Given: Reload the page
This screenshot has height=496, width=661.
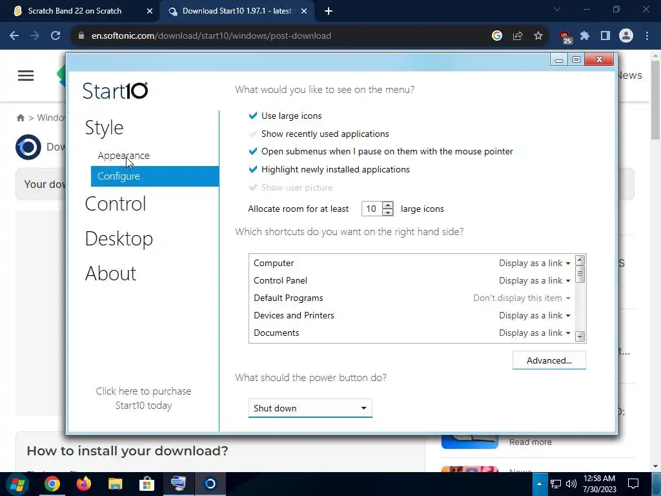Looking at the screenshot, I should 56,36.
